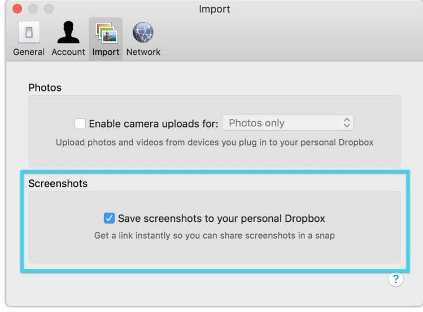Image resolution: width=423 pixels, height=312 pixels.
Task: Open help via the question mark button
Action: [x=396, y=279]
